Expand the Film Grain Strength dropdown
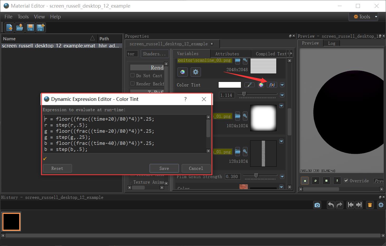This screenshot has width=386, height=246. [x=282, y=176]
